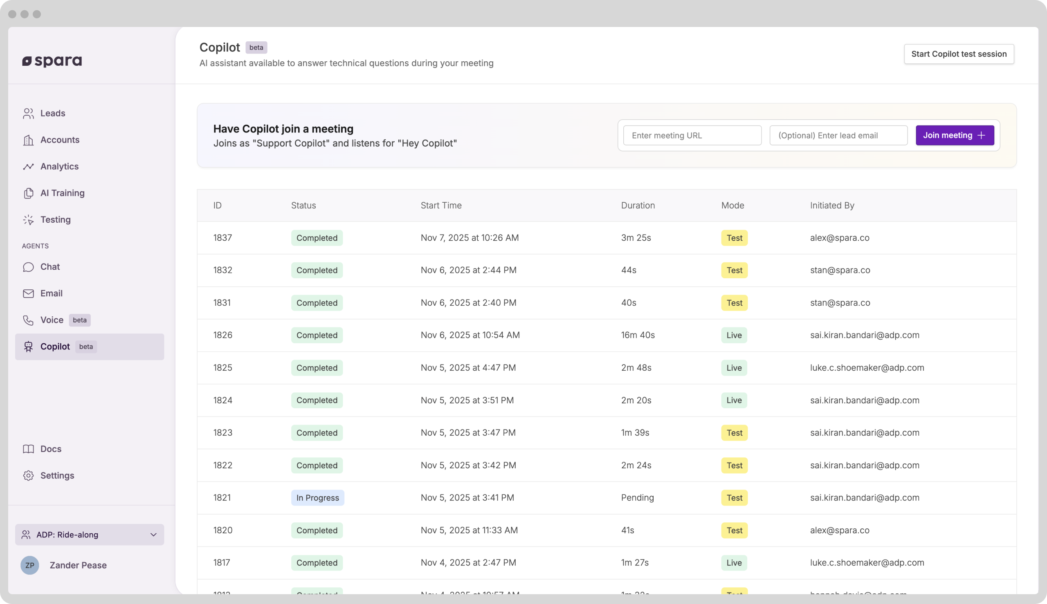Click Start Copilot test session button
This screenshot has width=1047, height=604.
[959, 54]
